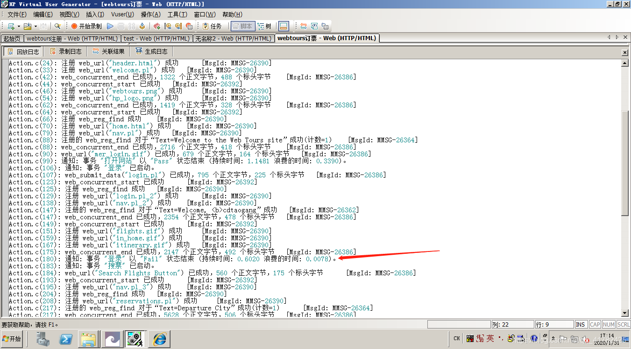The width and height of the screenshot is (631, 349).
Task: Close the output log panel
Action: pyautogui.click(x=625, y=52)
